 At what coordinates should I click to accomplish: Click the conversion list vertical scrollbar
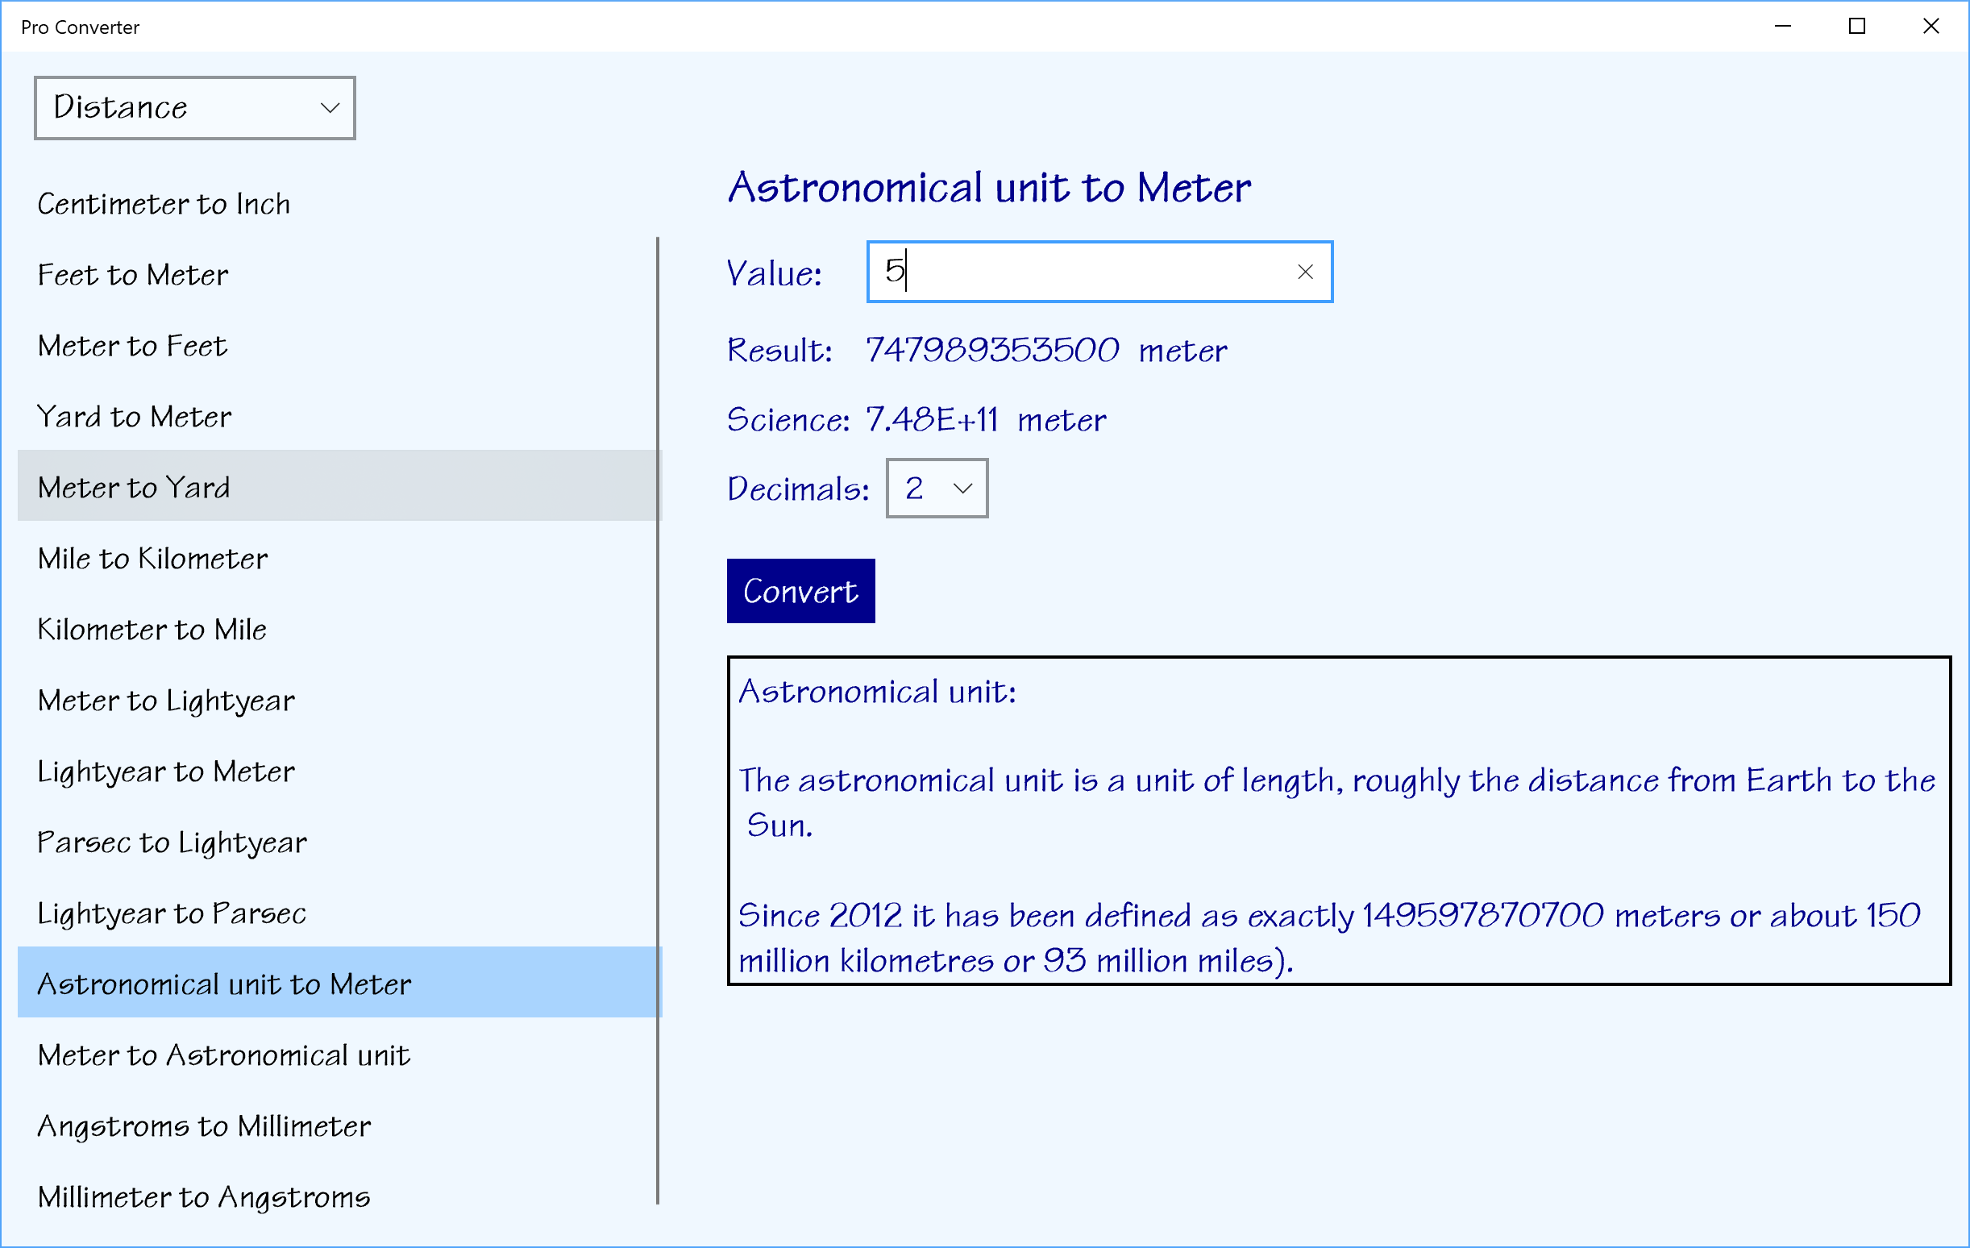point(657,720)
